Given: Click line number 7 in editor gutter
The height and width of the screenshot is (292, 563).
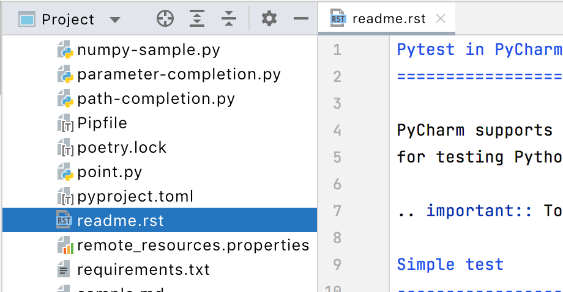Looking at the screenshot, I should point(337,211).
